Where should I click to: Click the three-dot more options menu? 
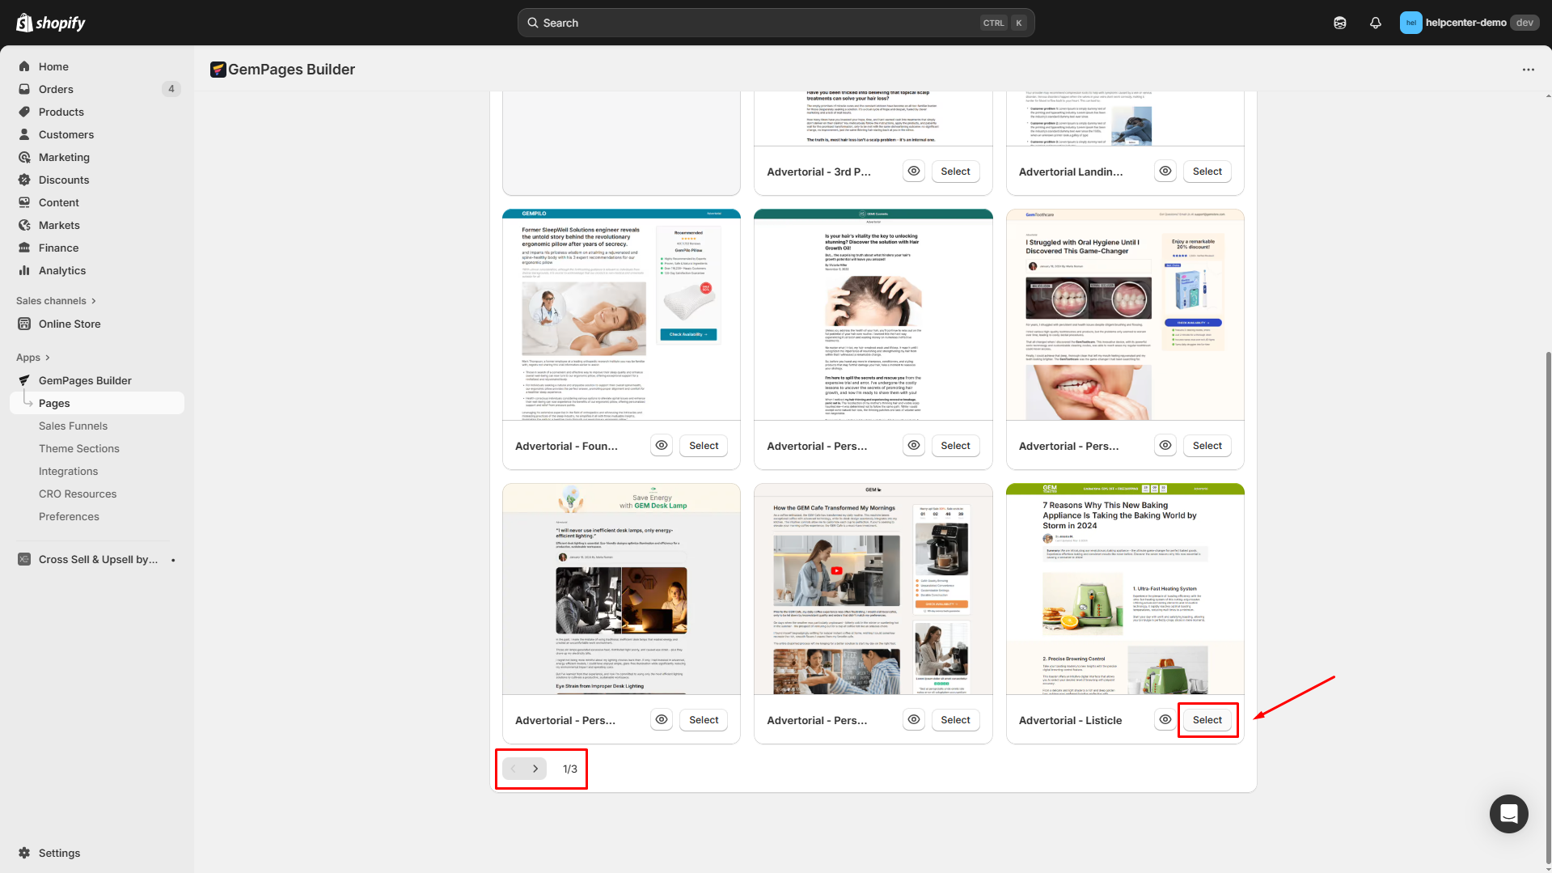(1528, 70)
